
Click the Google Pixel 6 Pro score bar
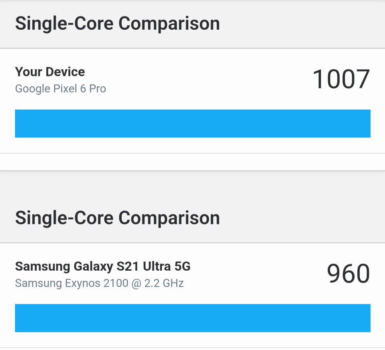point(192,124)
